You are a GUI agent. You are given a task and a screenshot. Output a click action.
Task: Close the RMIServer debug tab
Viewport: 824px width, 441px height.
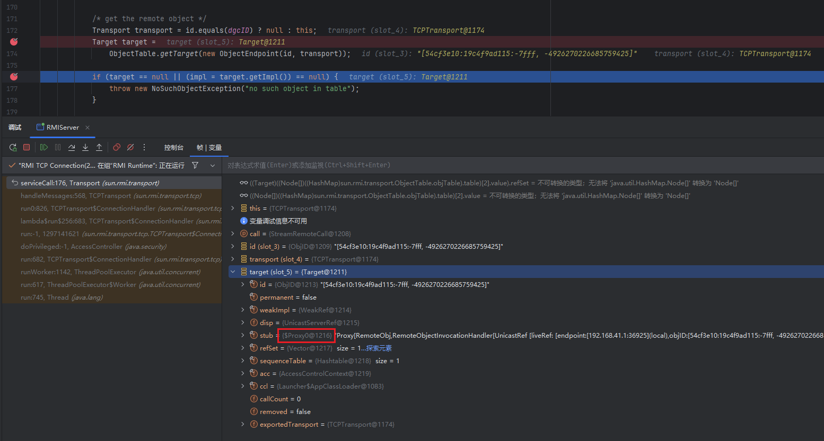[x=87, y=128]
